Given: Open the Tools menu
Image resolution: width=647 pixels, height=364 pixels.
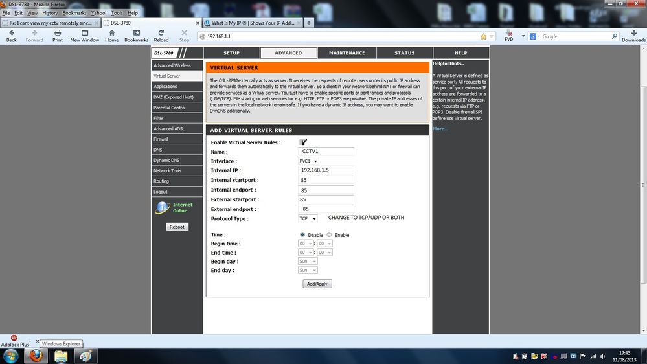Looking at the screenshot, I should coord(117,13).
